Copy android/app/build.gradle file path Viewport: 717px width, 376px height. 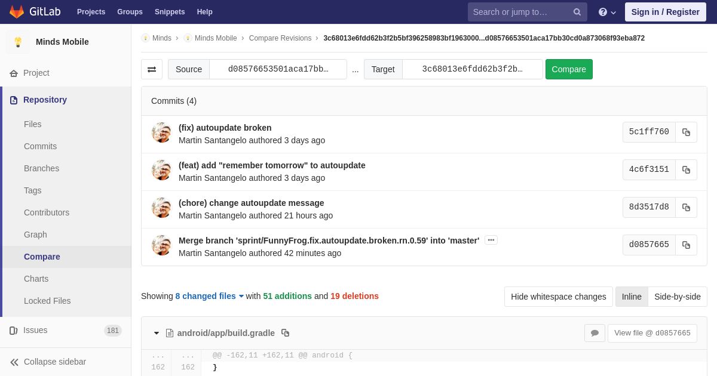click(x=285, y=333)
